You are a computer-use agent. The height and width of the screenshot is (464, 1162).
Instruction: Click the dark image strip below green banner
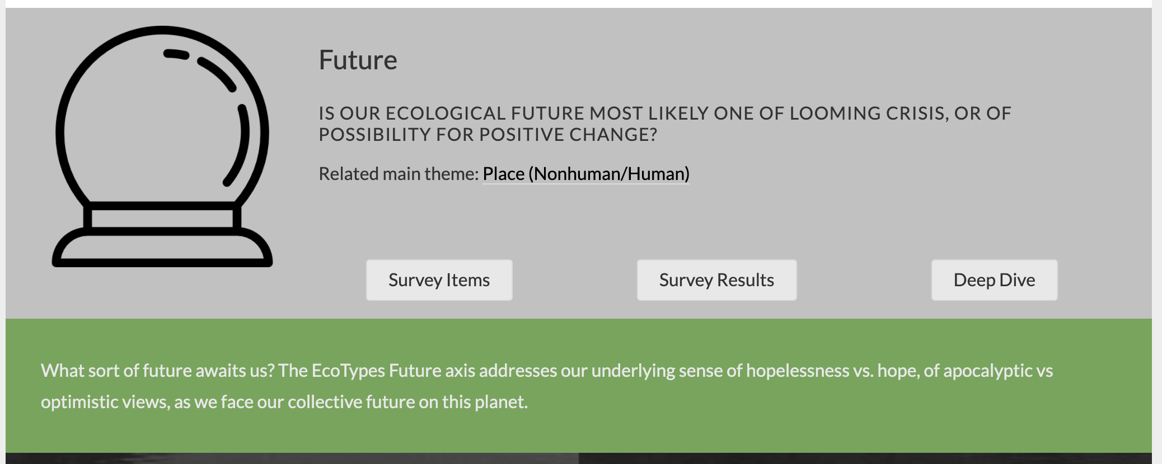coord(579,458)
